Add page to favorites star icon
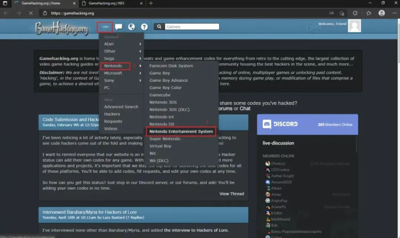This screenshot has height=238, width=400. (342, 13)
